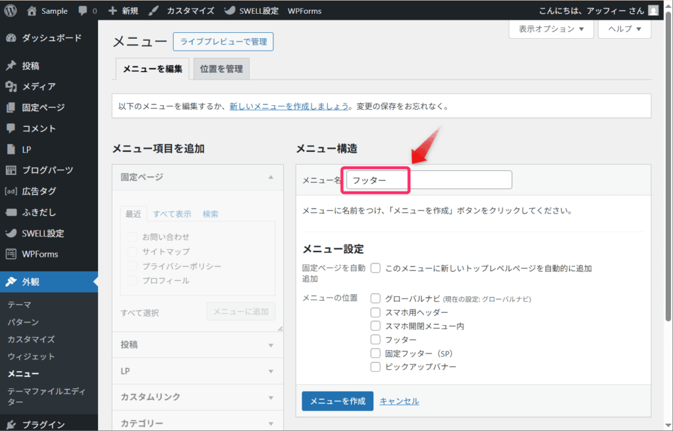Click the SWELL設定 icon in sidebar
673x431 pixels.
[11, 233]
